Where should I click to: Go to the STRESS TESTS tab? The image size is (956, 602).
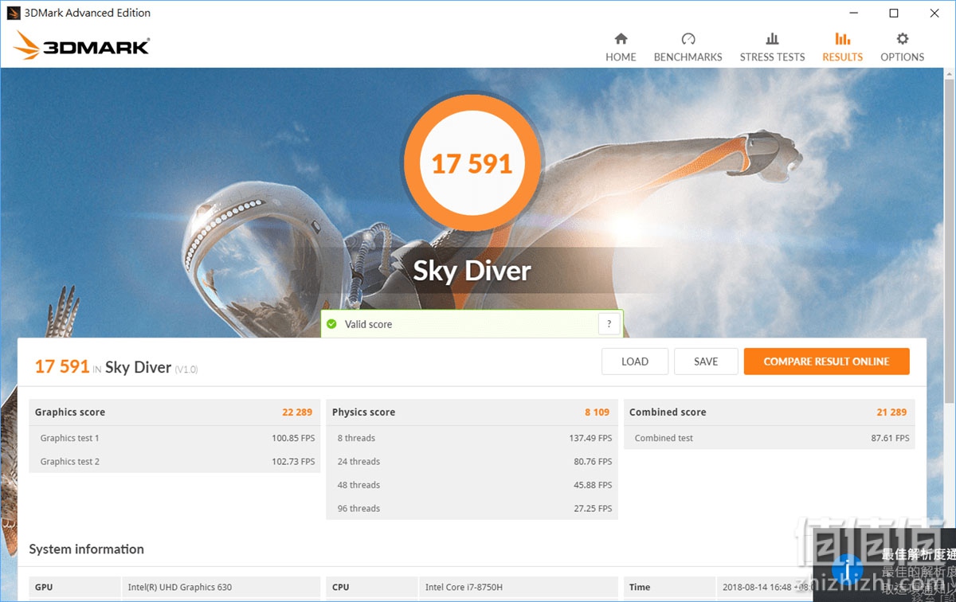(772, 47)
